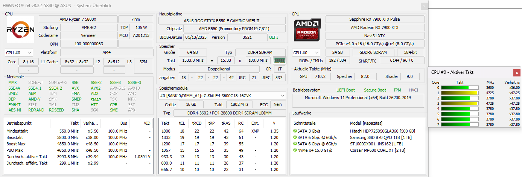
Task: Click the 1533.0 MHz memory clock field
Action: point(192,60)
